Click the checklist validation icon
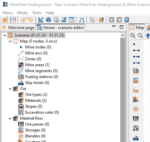 [x=101, y=20]
